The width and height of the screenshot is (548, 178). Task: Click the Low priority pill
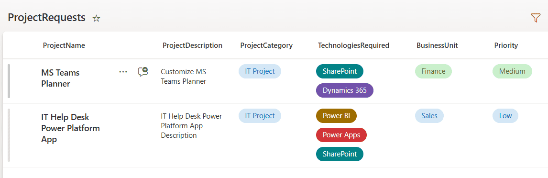pyautogui.click(x=505, y=116)
